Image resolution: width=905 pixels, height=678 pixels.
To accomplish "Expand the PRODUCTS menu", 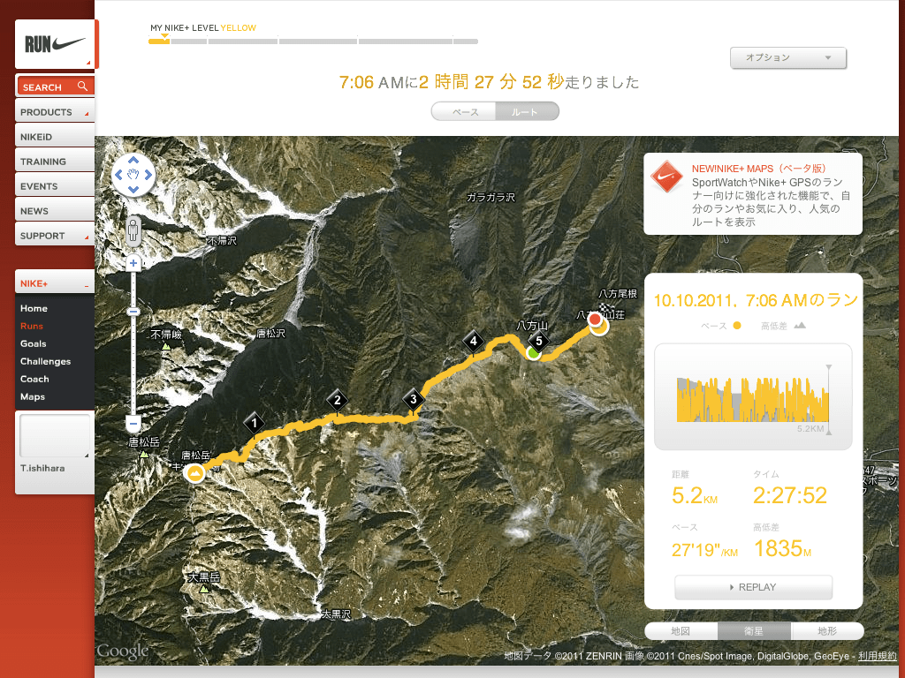I will [55, 112].
